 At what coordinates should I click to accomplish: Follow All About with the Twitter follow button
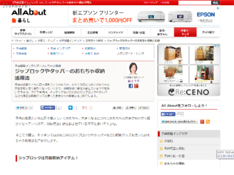(x=179, y=121)
